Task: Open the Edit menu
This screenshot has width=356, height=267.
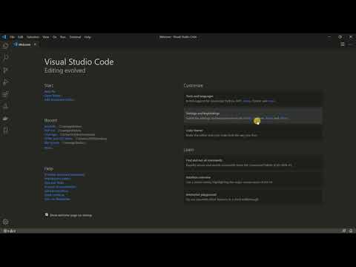Action: click(20, 37)
